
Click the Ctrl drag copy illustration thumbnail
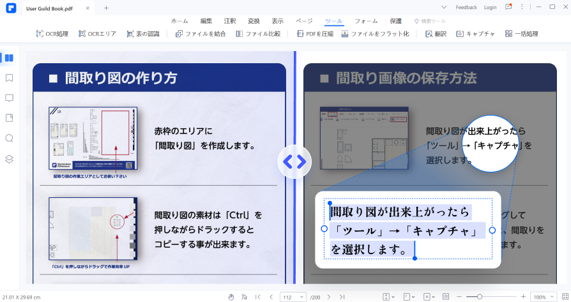[x=93, y=229]
